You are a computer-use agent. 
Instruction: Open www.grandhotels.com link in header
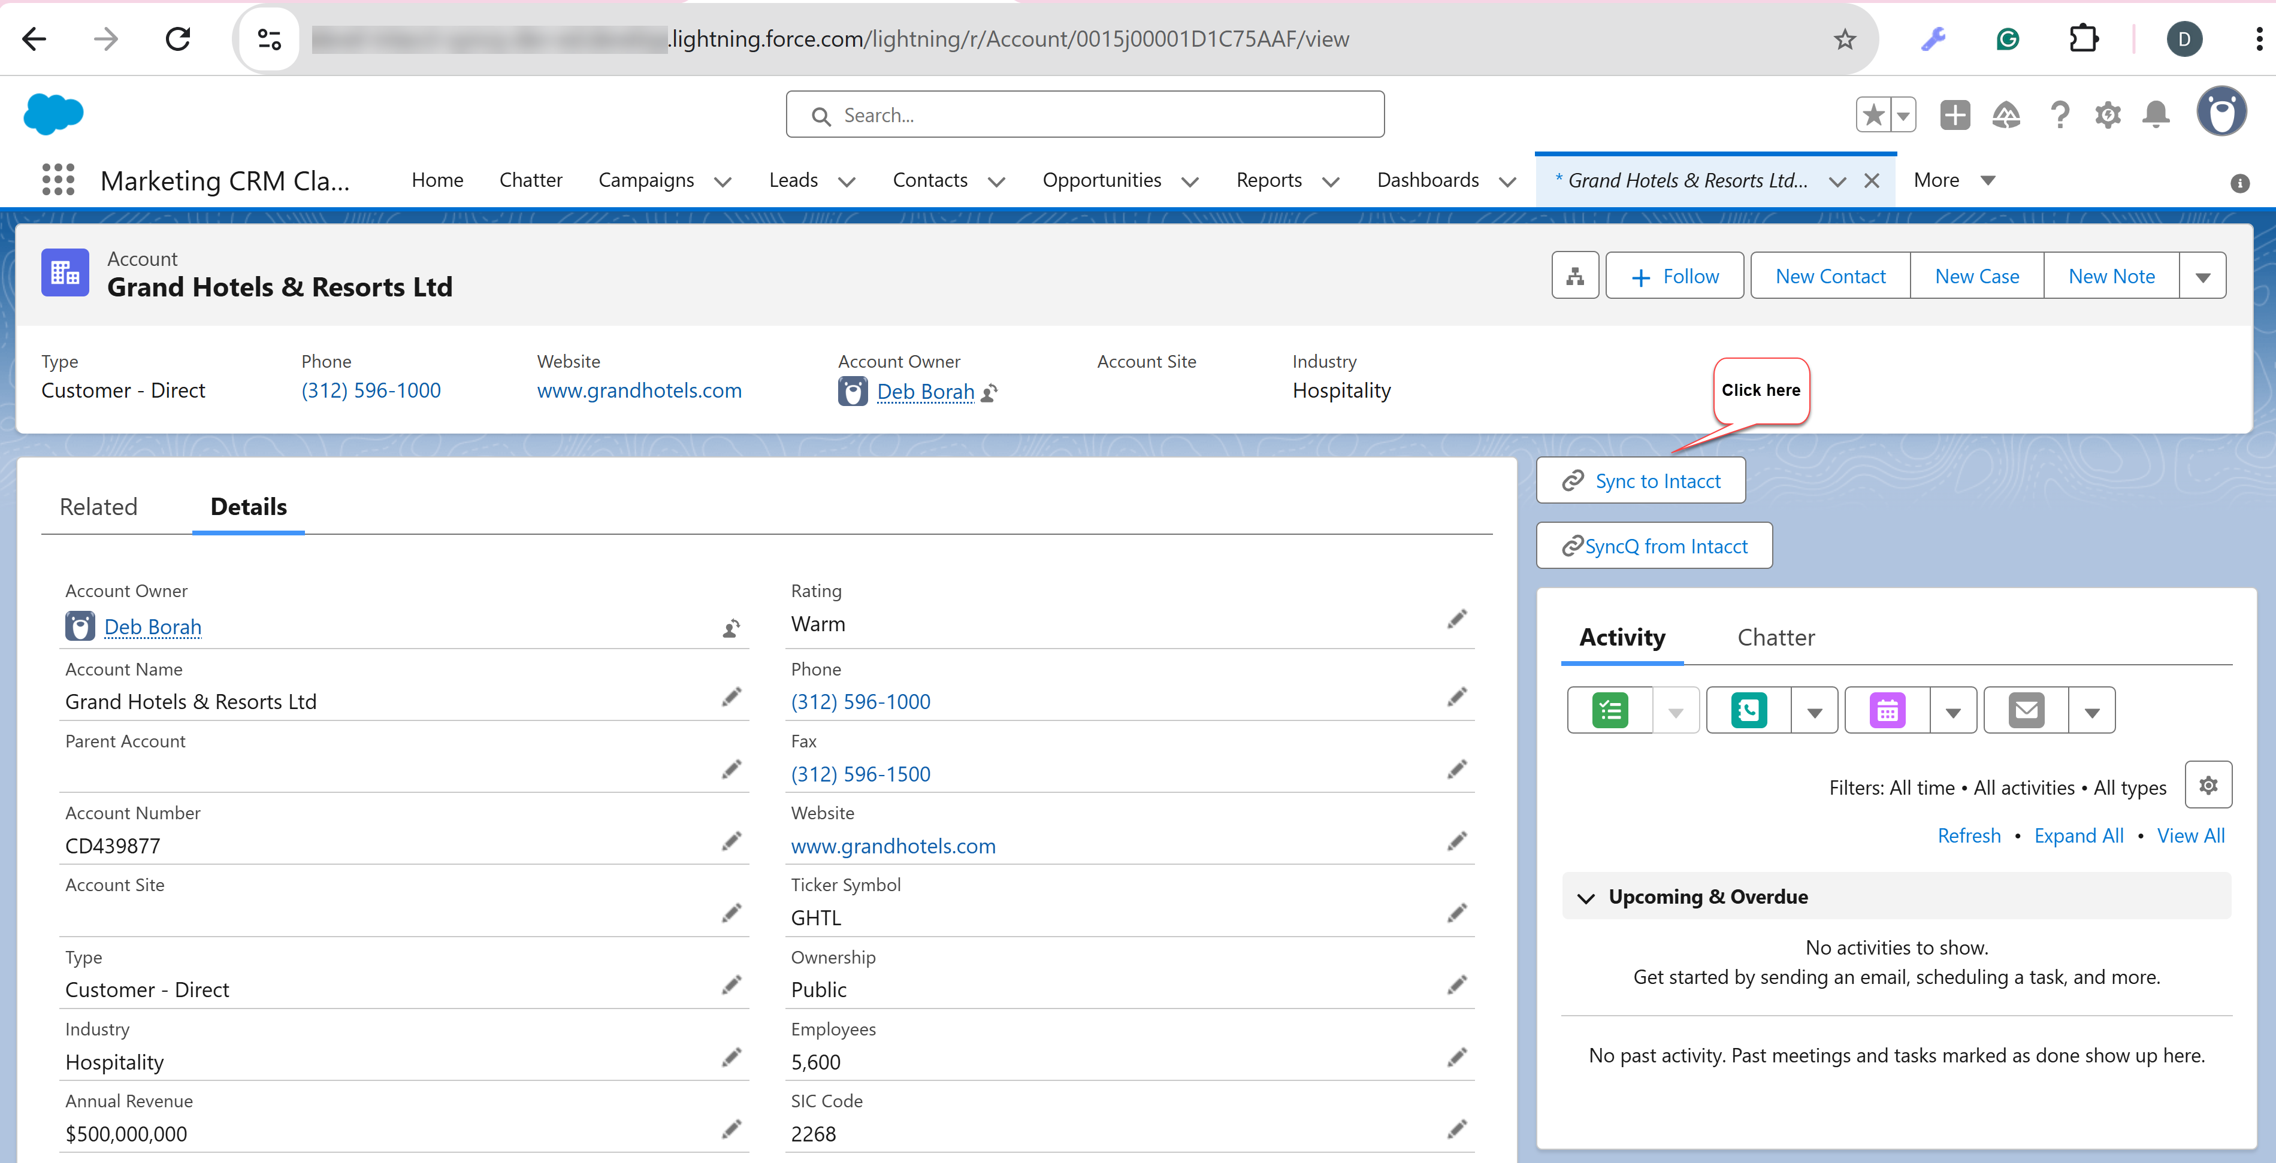639,391
